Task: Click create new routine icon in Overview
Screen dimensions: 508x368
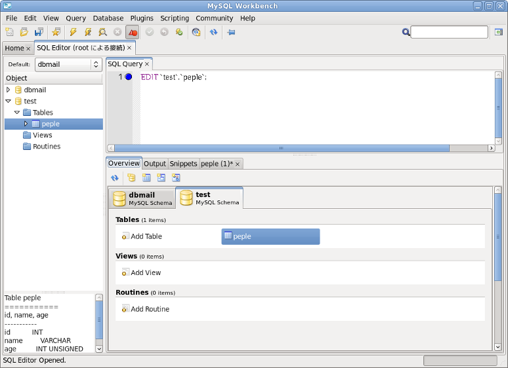Action: [176, 177]
